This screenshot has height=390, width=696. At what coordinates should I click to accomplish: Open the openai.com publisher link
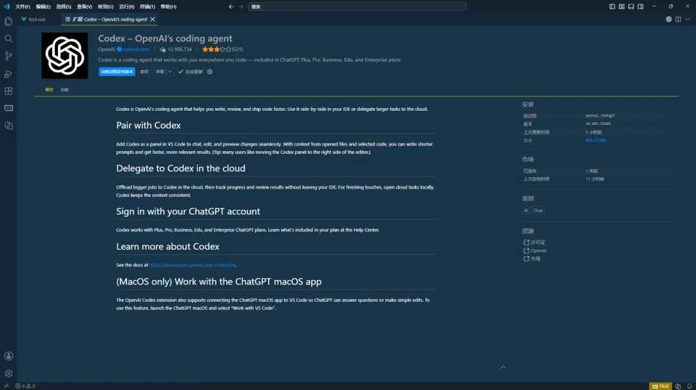pyautogui.click(x=136, y=49)
